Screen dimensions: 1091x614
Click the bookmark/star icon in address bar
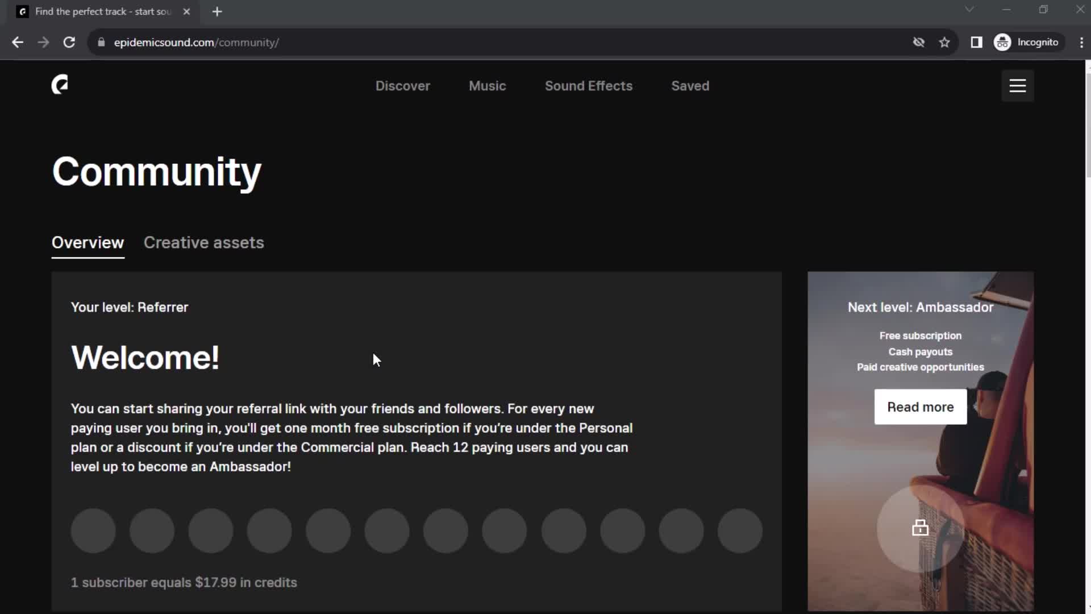(x=945, y=42)
